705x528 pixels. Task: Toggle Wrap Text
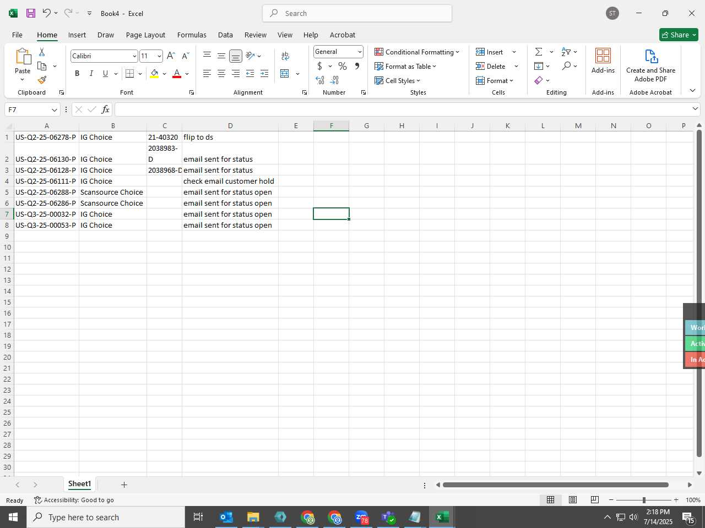(x=285, y=56)
